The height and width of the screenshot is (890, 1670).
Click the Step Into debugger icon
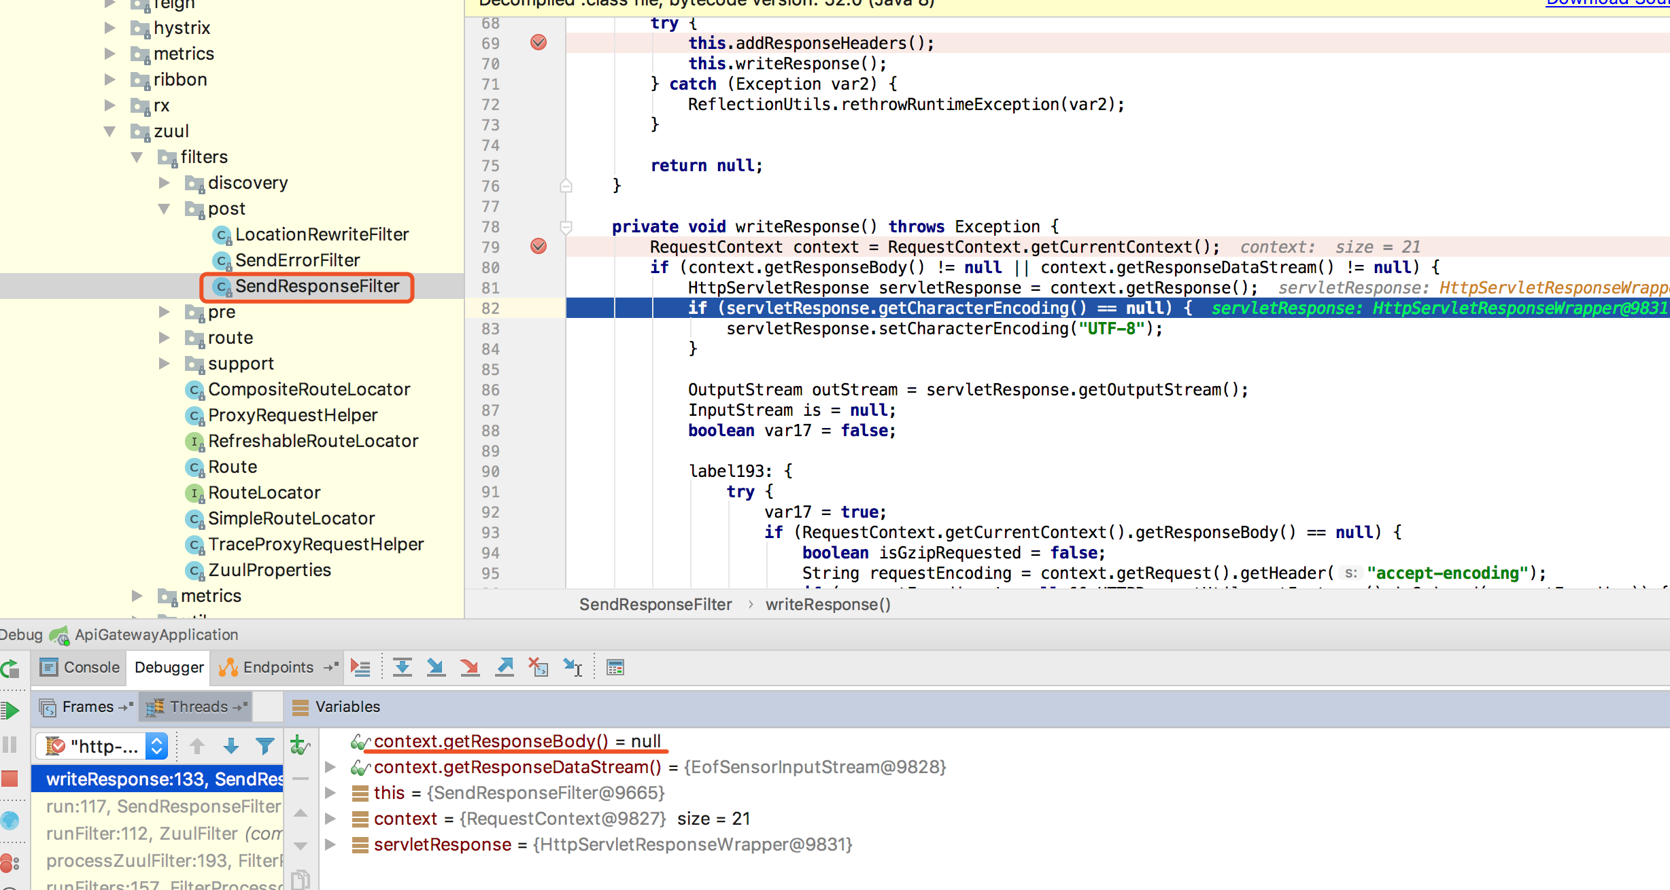pyautogui.click(x=436, y=668)
